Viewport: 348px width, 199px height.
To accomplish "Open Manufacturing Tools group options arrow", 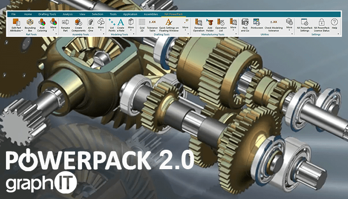I will 236,34.
